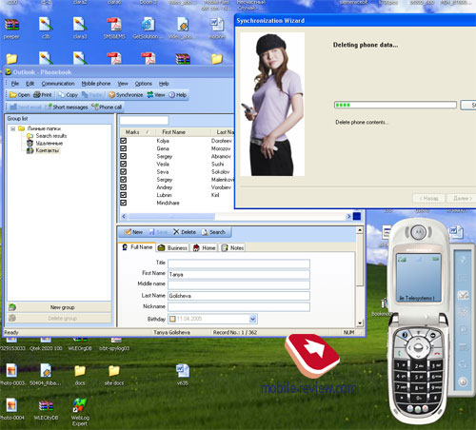Open the Edit menu
The image size is (476, 430).
click(30, 84)
